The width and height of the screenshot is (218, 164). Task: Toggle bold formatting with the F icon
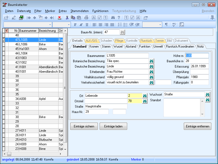coord(75,25)
